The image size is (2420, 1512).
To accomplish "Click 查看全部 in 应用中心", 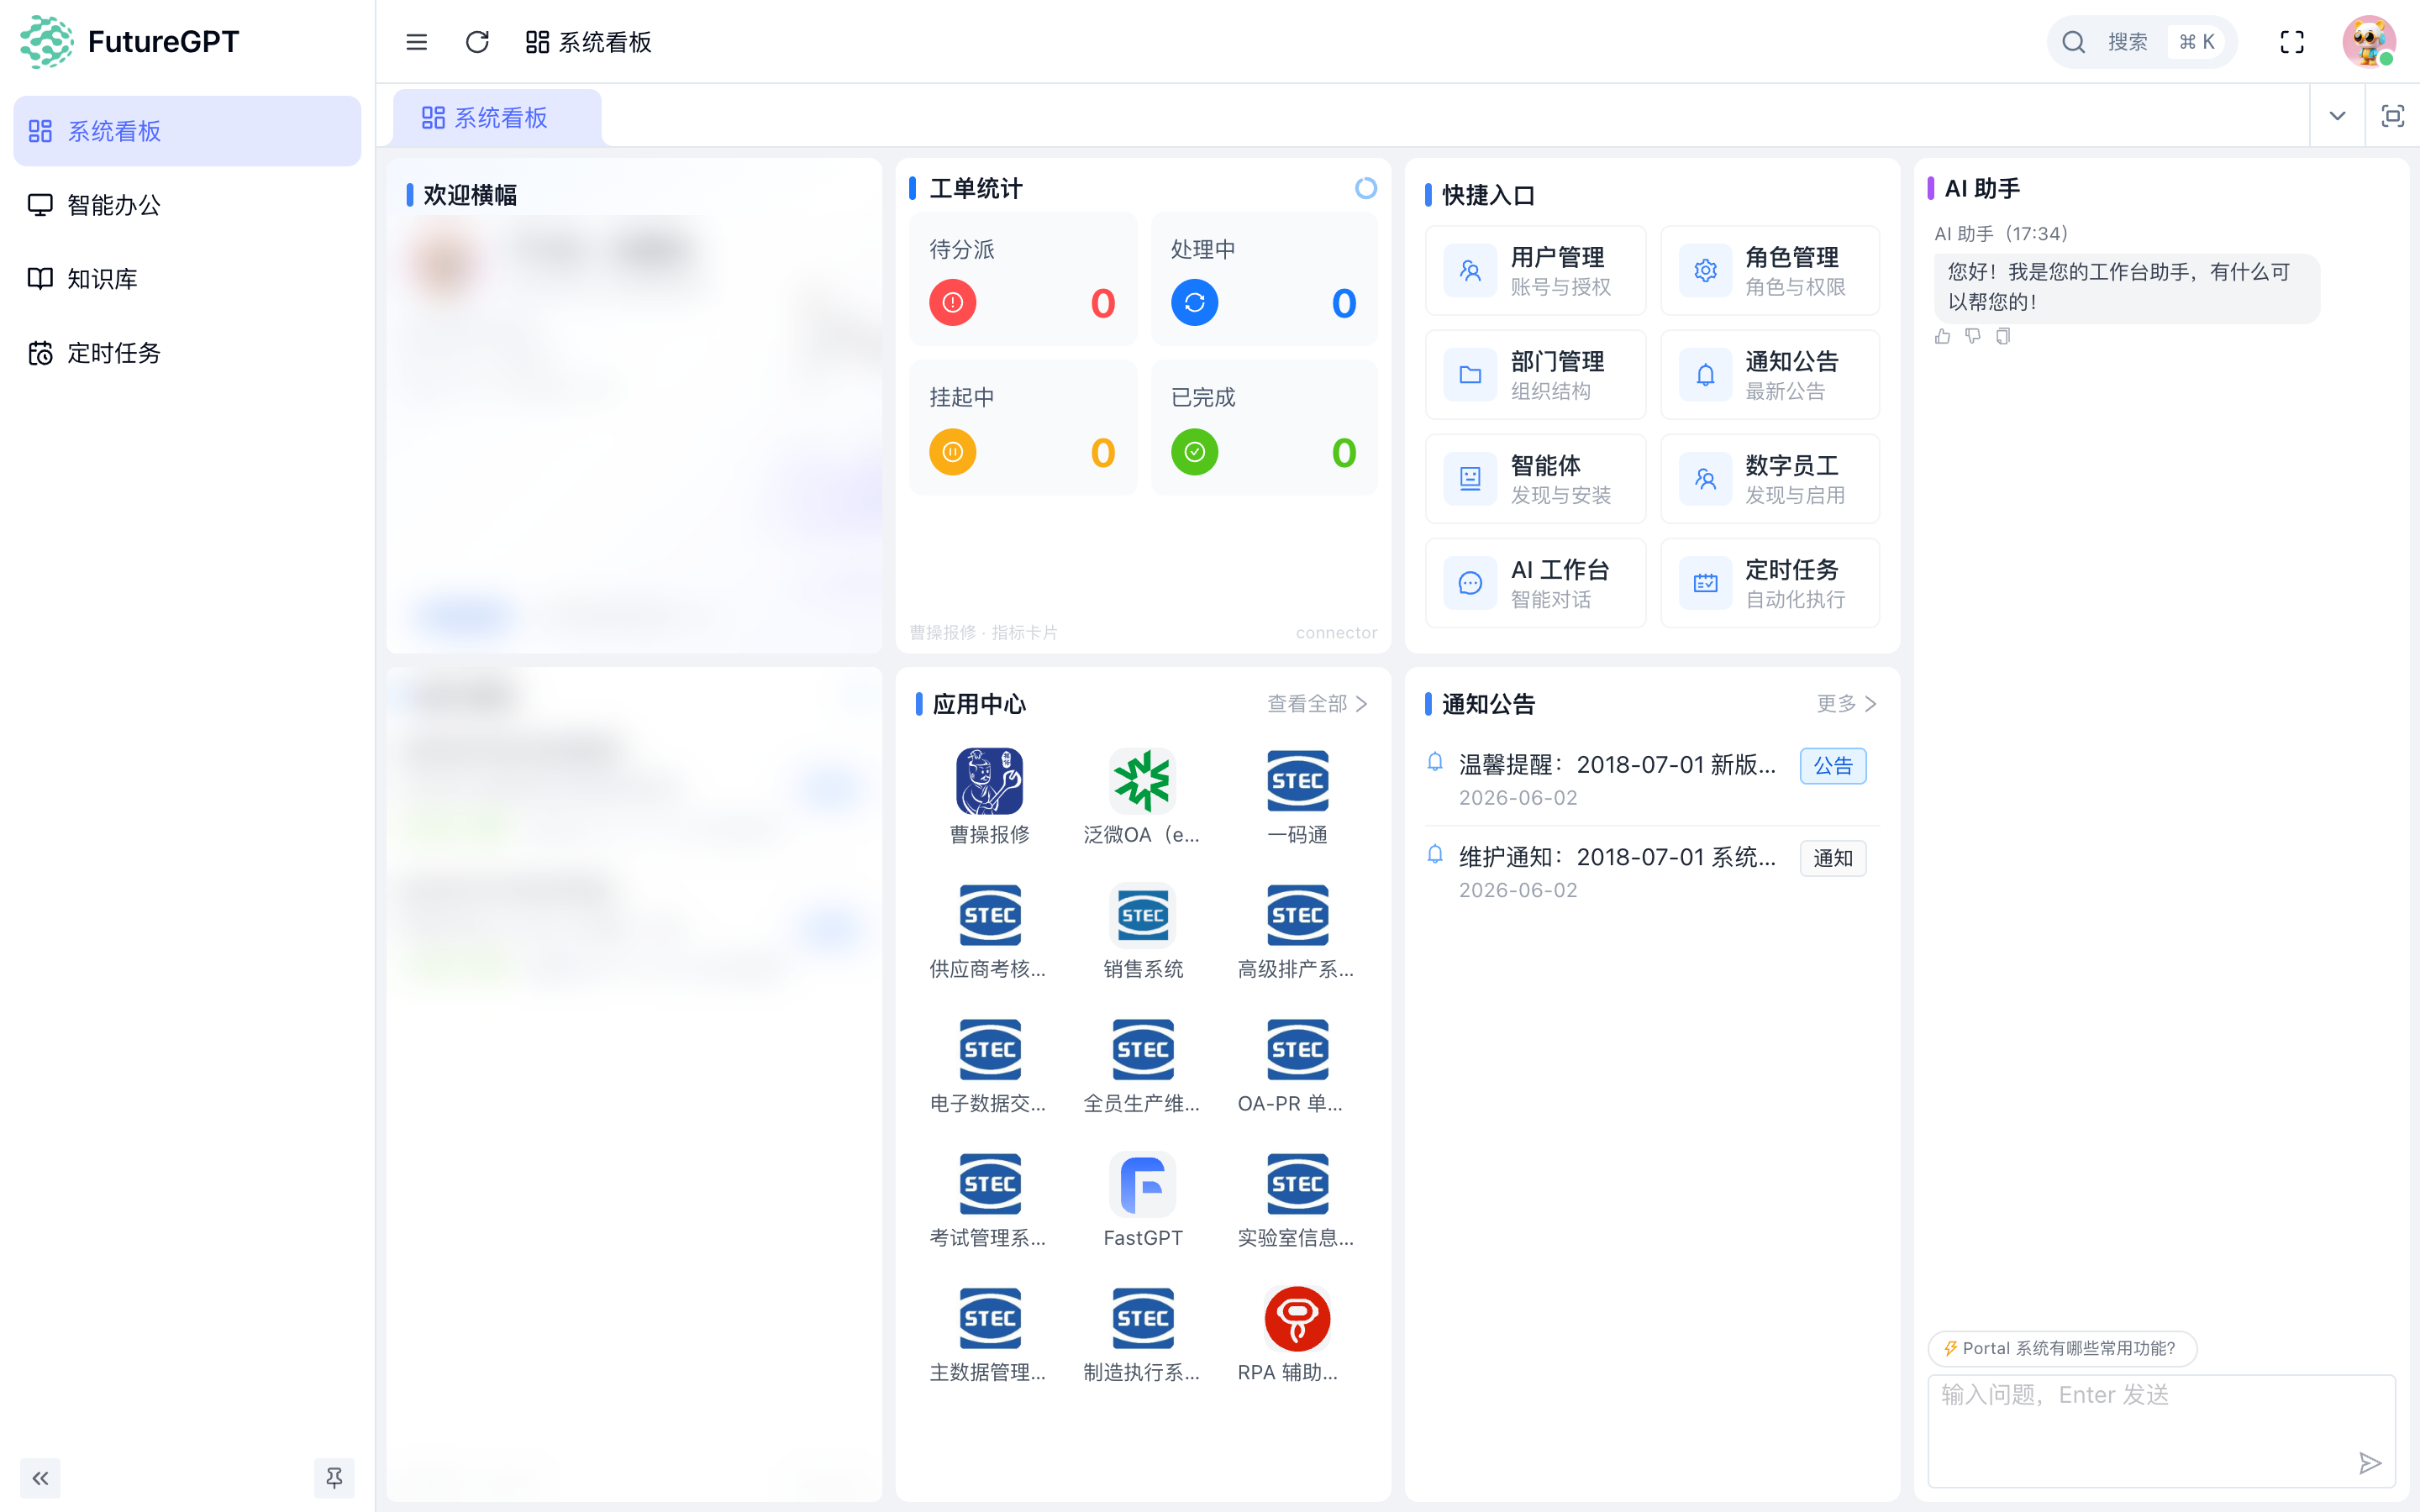I will 1317,704.
